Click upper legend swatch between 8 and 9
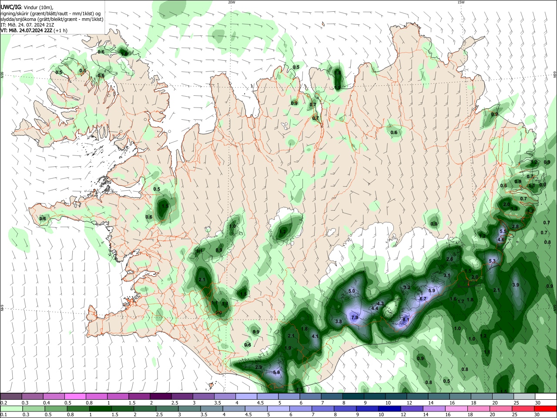Screen dimensions: 557x418 [353, 396]
